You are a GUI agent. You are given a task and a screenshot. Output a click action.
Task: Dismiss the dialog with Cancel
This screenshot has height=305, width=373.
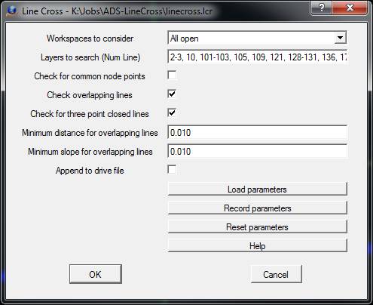(x=276, y=274)
